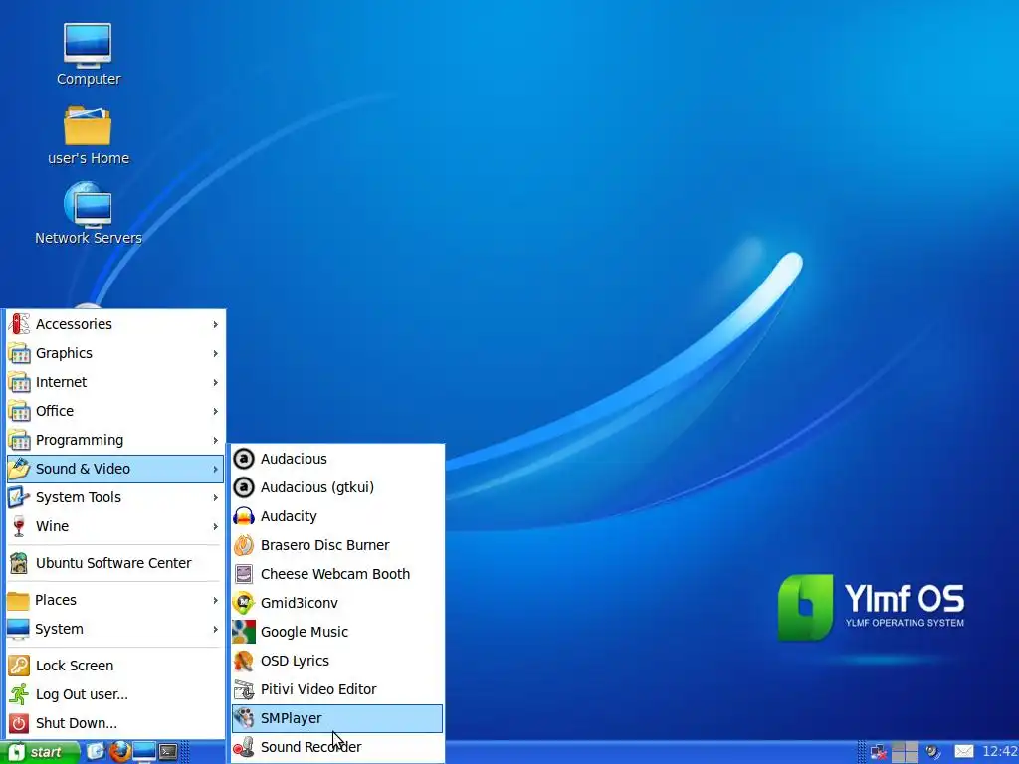1019x764 pixels.
Task: Click the 12:42 clock in the tray
Action: click(x=999, y=752)
